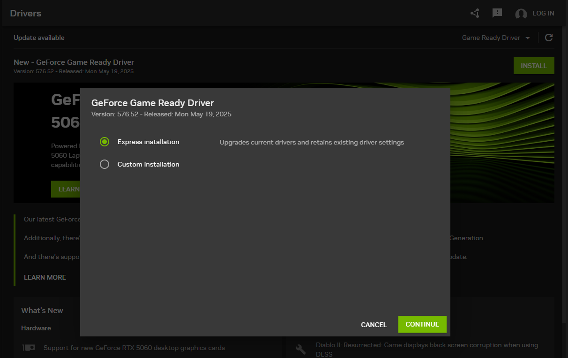Click the INSTALL button behind the dialog
Screen dimensions: 568x358
[x=534, y=66]
